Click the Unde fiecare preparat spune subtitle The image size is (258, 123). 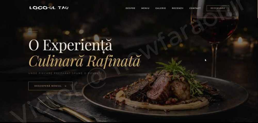click(65, 73)
